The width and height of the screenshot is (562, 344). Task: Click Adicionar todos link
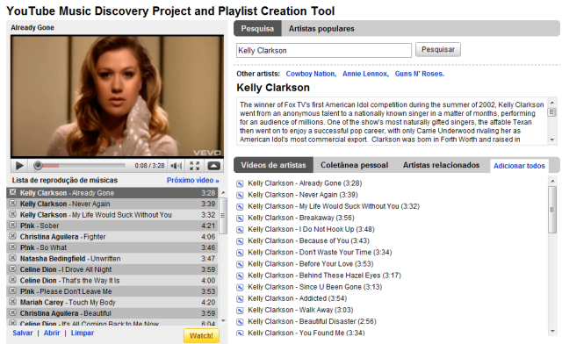(x=519, y=166)
